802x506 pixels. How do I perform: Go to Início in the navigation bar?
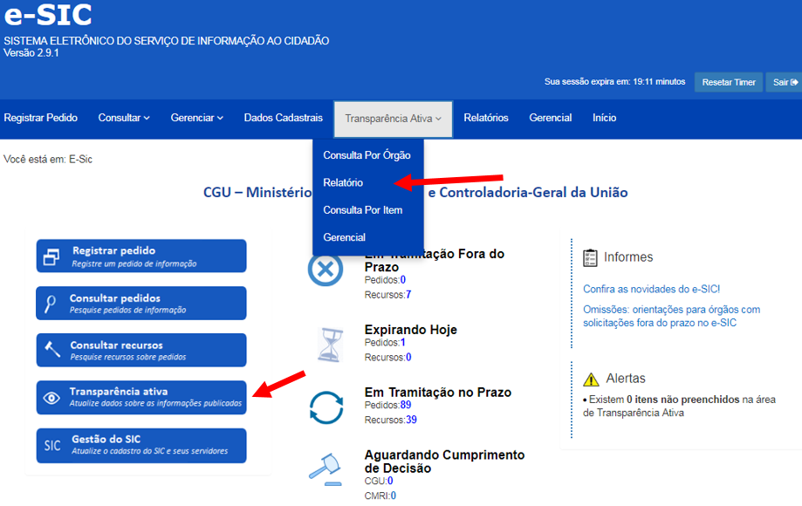pos(604,118)
